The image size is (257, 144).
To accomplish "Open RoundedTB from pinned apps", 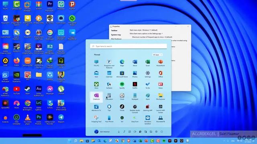I will click(161, 119).
